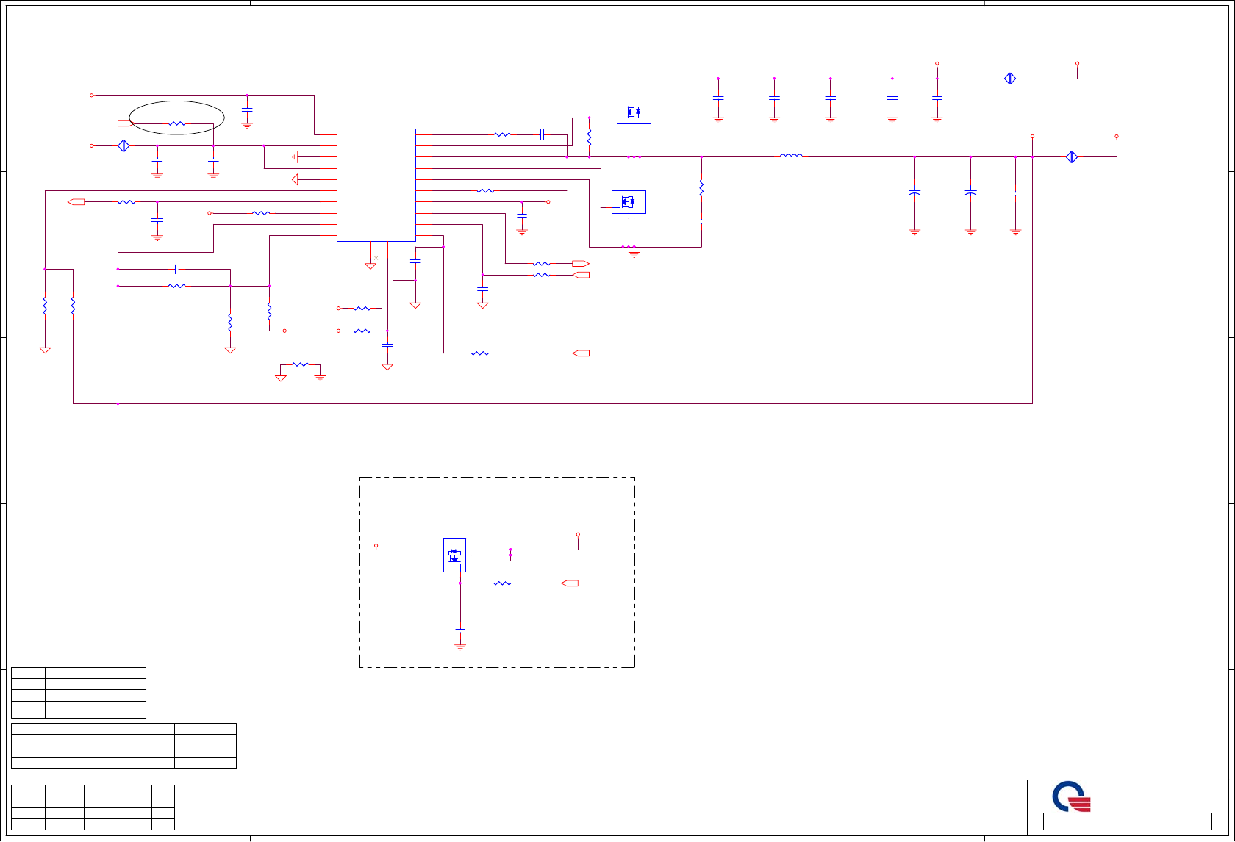Select the resistor inside the dashed box
1235x842 pixels.
503,583
